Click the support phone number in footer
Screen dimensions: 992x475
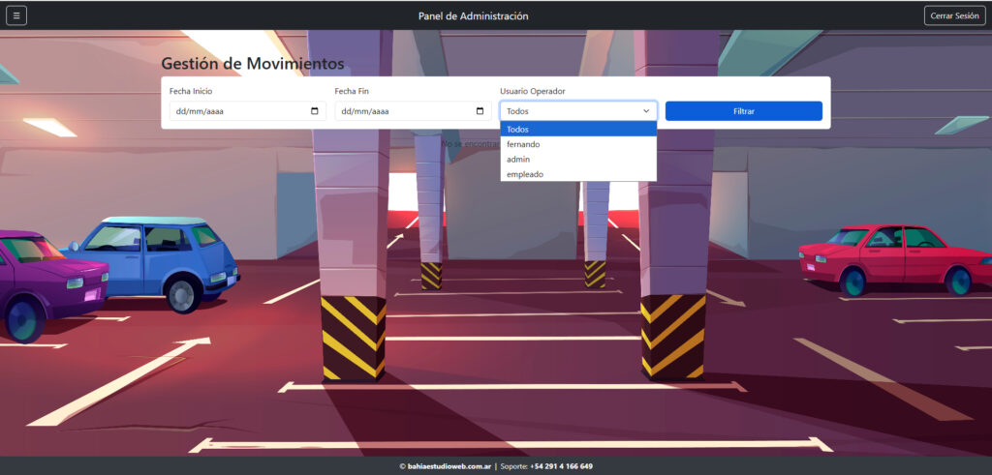[561, 466]
